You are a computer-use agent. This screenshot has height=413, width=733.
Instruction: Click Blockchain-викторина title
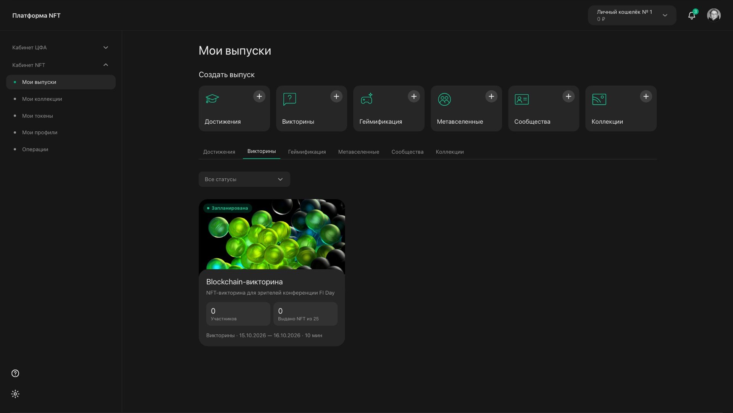coord(244,282)
